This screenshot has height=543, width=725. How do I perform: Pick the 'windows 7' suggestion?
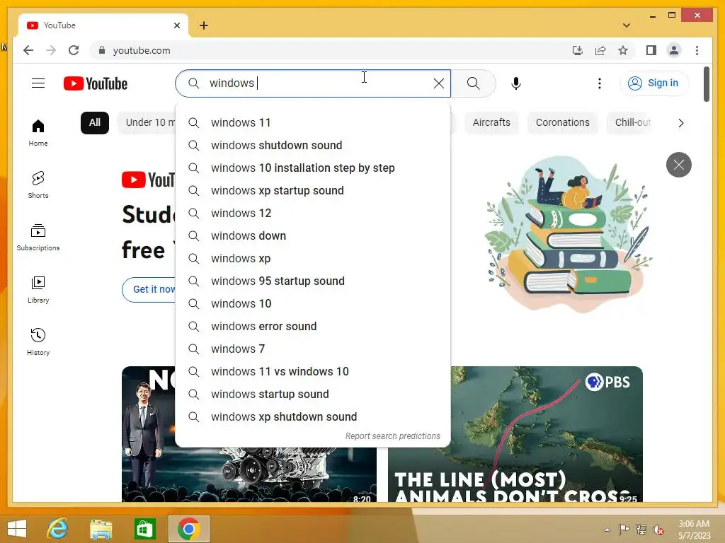[x=313, y=349]
